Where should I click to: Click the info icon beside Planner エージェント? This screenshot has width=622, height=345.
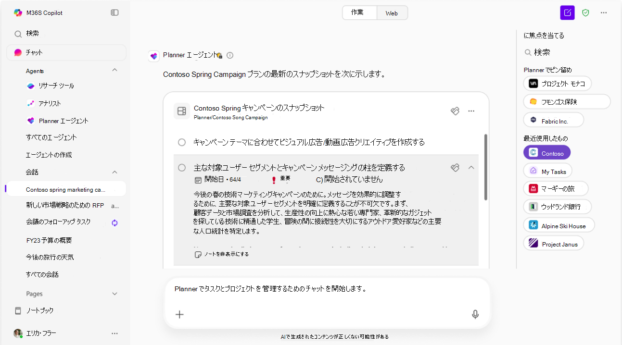(230, 55)
